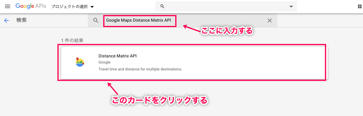Go back with the left arrow
The image size is (363, 116).
[6, 20]
